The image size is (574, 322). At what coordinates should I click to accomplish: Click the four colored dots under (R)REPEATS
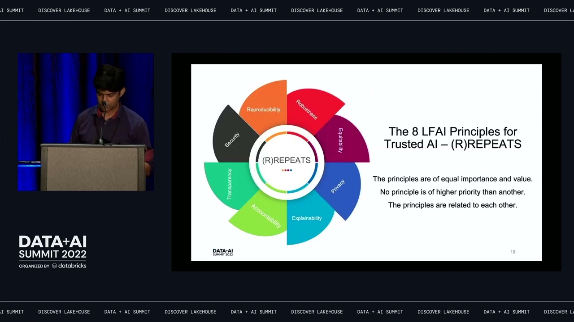(x=287, y=170)
